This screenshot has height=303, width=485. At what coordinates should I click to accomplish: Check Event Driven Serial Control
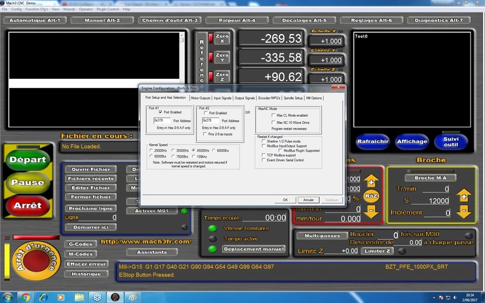coord(264,160)
